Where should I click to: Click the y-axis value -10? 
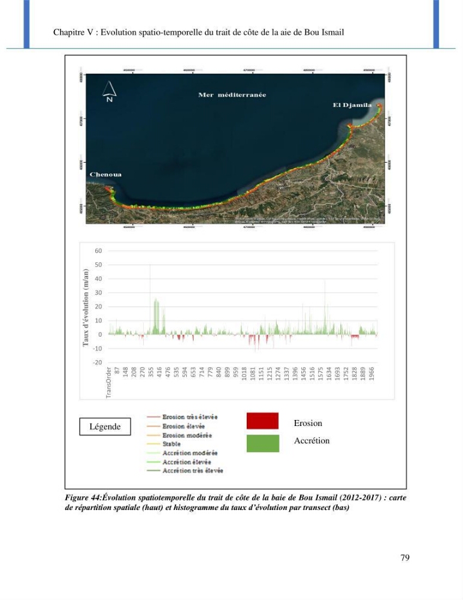98,349
